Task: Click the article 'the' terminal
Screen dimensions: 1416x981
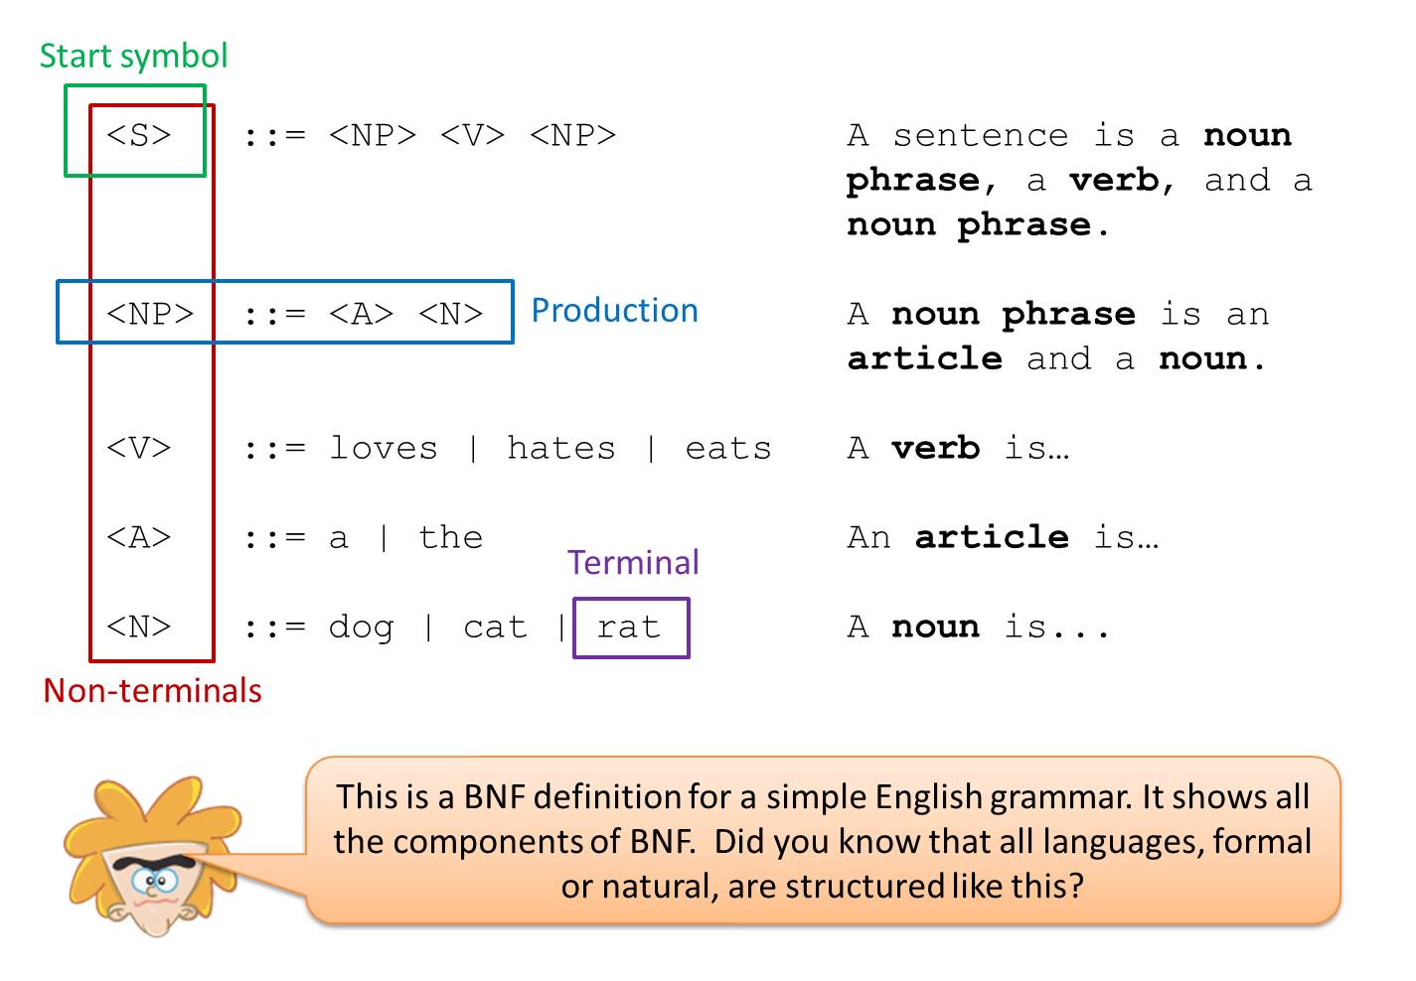Action: coord(450,537)
